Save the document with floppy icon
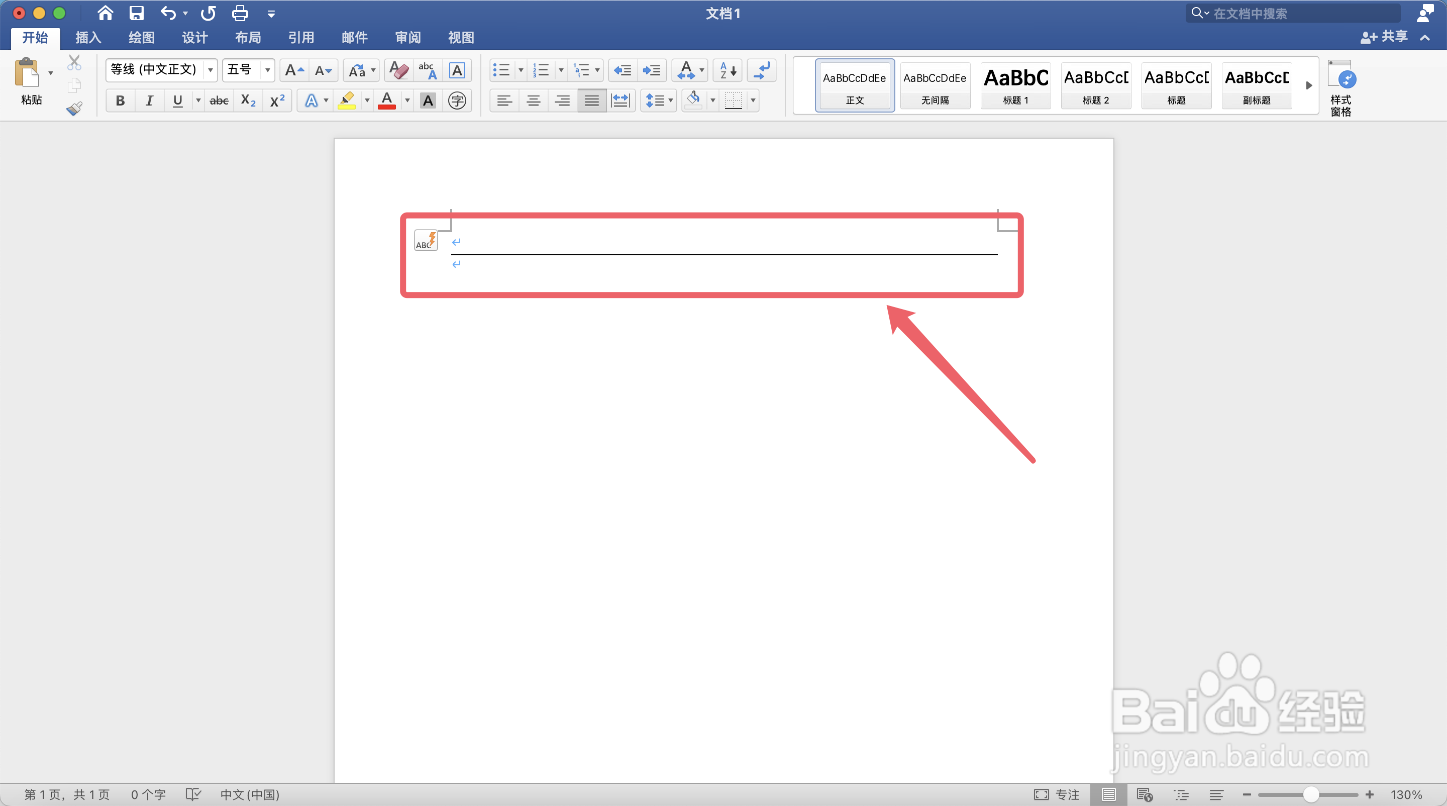The width and height of the screenshot is (1447, 806). [137, 13]
